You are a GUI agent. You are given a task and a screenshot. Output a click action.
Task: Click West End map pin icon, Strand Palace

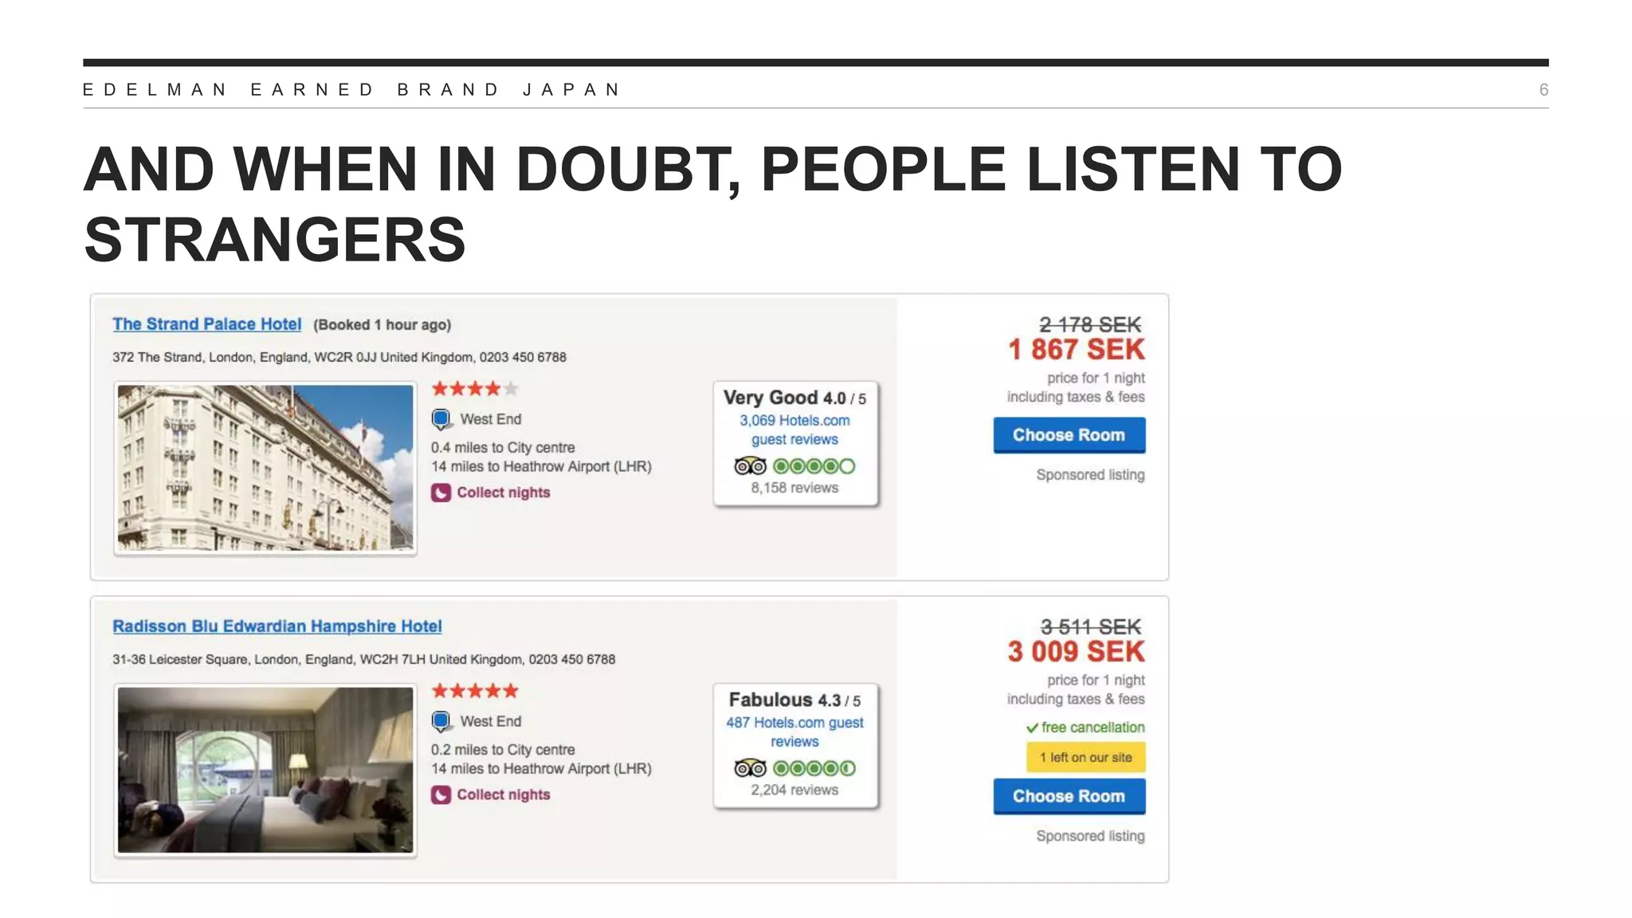click(x=441, y=419)
